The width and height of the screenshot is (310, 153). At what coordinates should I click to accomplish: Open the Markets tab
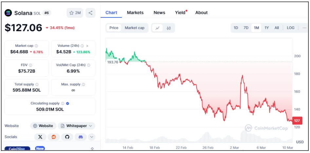coord(135,13)
